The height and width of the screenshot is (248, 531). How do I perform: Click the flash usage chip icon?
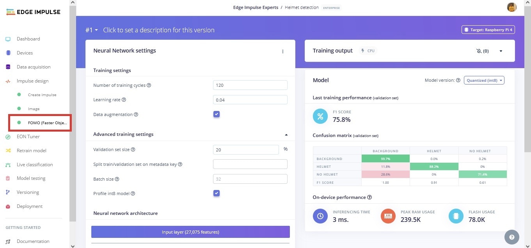[456, 216]
